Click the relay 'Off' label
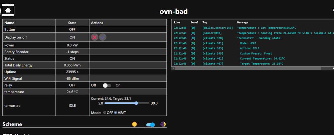334x135 pixels. click(94, 85)
